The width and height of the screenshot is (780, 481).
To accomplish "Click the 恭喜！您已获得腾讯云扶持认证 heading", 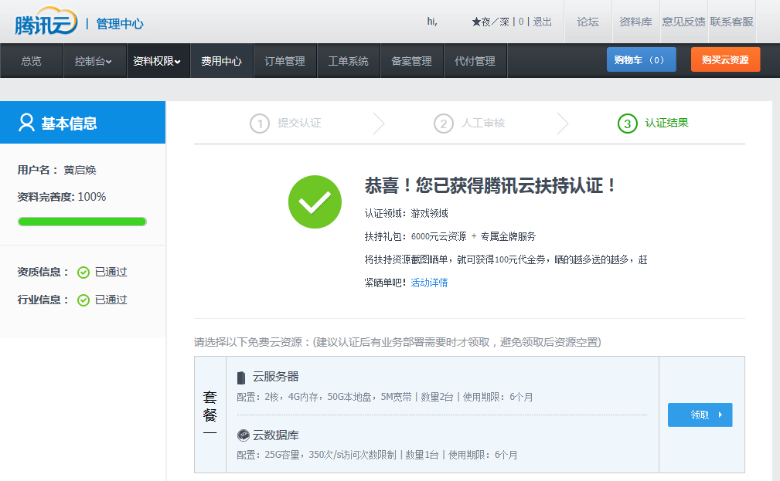I will tap(491, 186).
